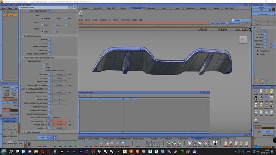This screenshot has width=276, height=155.
Task: Collapse the Check Model Parameters section
Action: 22,36
